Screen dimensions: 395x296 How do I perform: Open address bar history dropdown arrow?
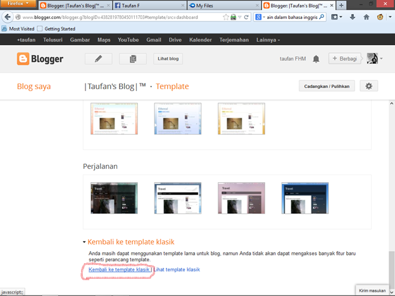point(239,17)
